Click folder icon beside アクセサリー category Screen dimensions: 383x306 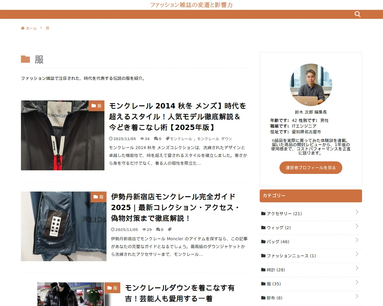(263, 213)
